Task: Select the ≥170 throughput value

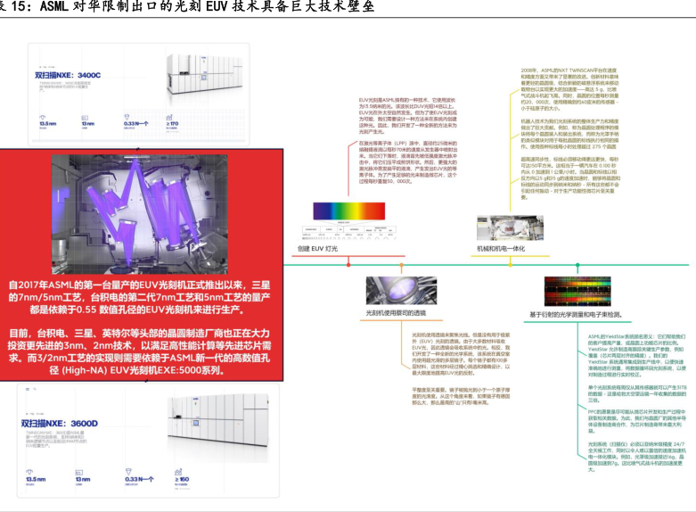Action: click(x=172, y=124)
